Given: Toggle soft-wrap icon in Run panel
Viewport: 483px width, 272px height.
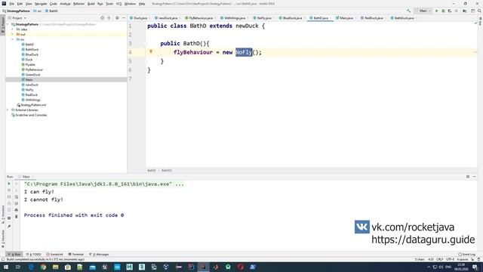Looking at the screenshot, I should click(17, 196).
